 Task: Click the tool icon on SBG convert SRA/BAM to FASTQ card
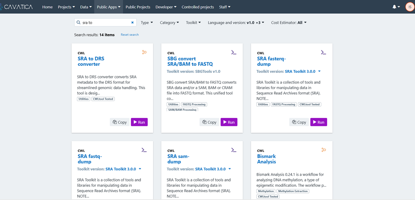[x=234, y=52]
